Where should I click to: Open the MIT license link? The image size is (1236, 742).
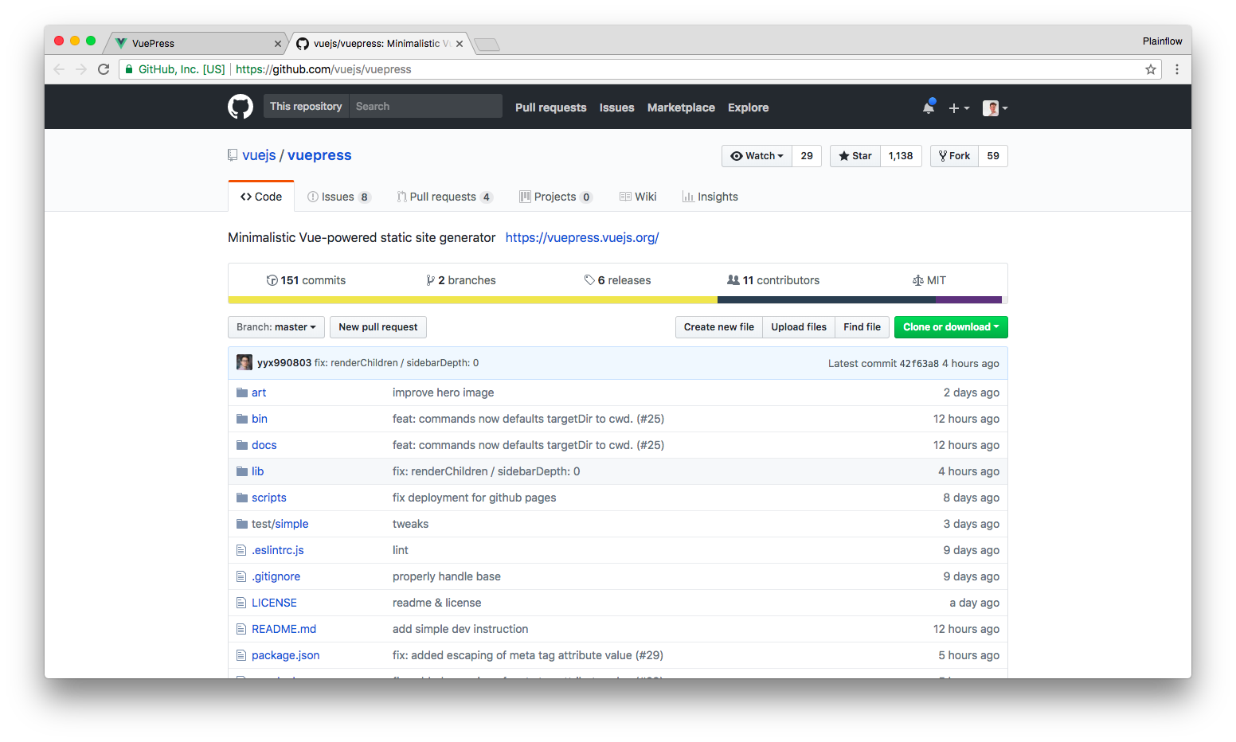tap(929, 280)
